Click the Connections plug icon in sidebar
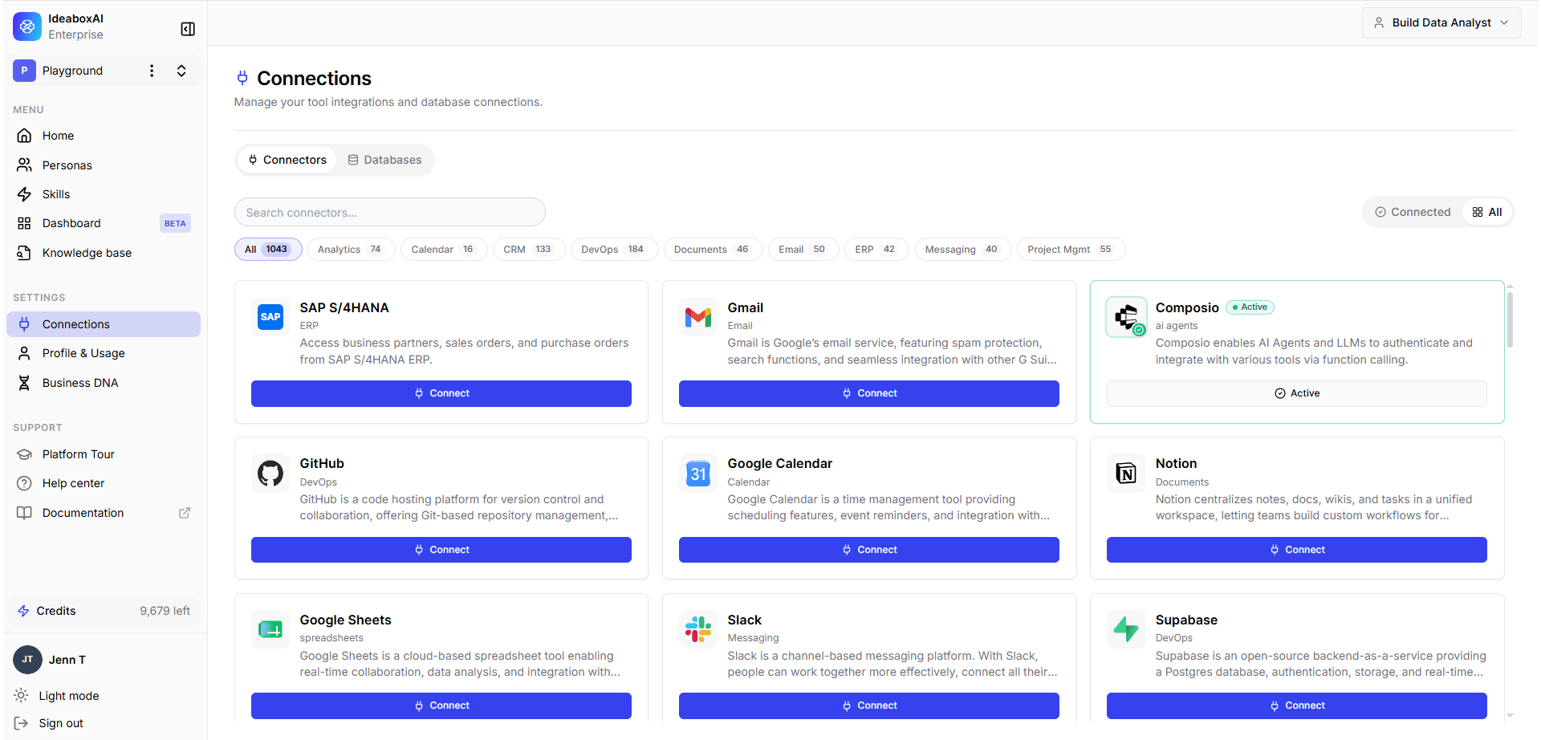1541x740 pixels. [24, 324]
